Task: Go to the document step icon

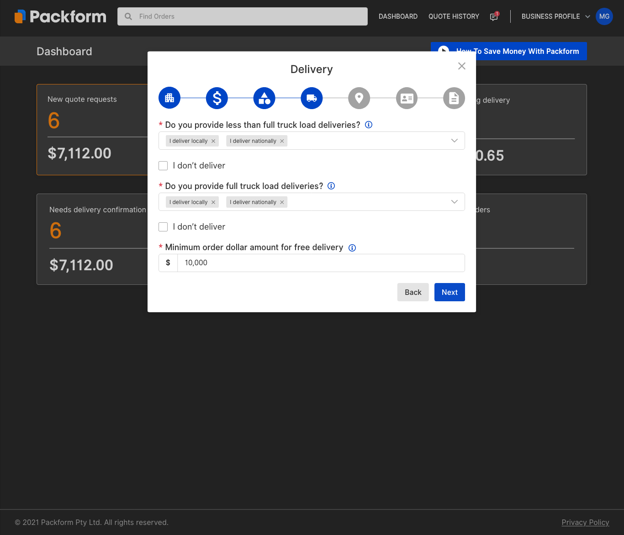Action: pyautogui.click(x=454, y=98)
